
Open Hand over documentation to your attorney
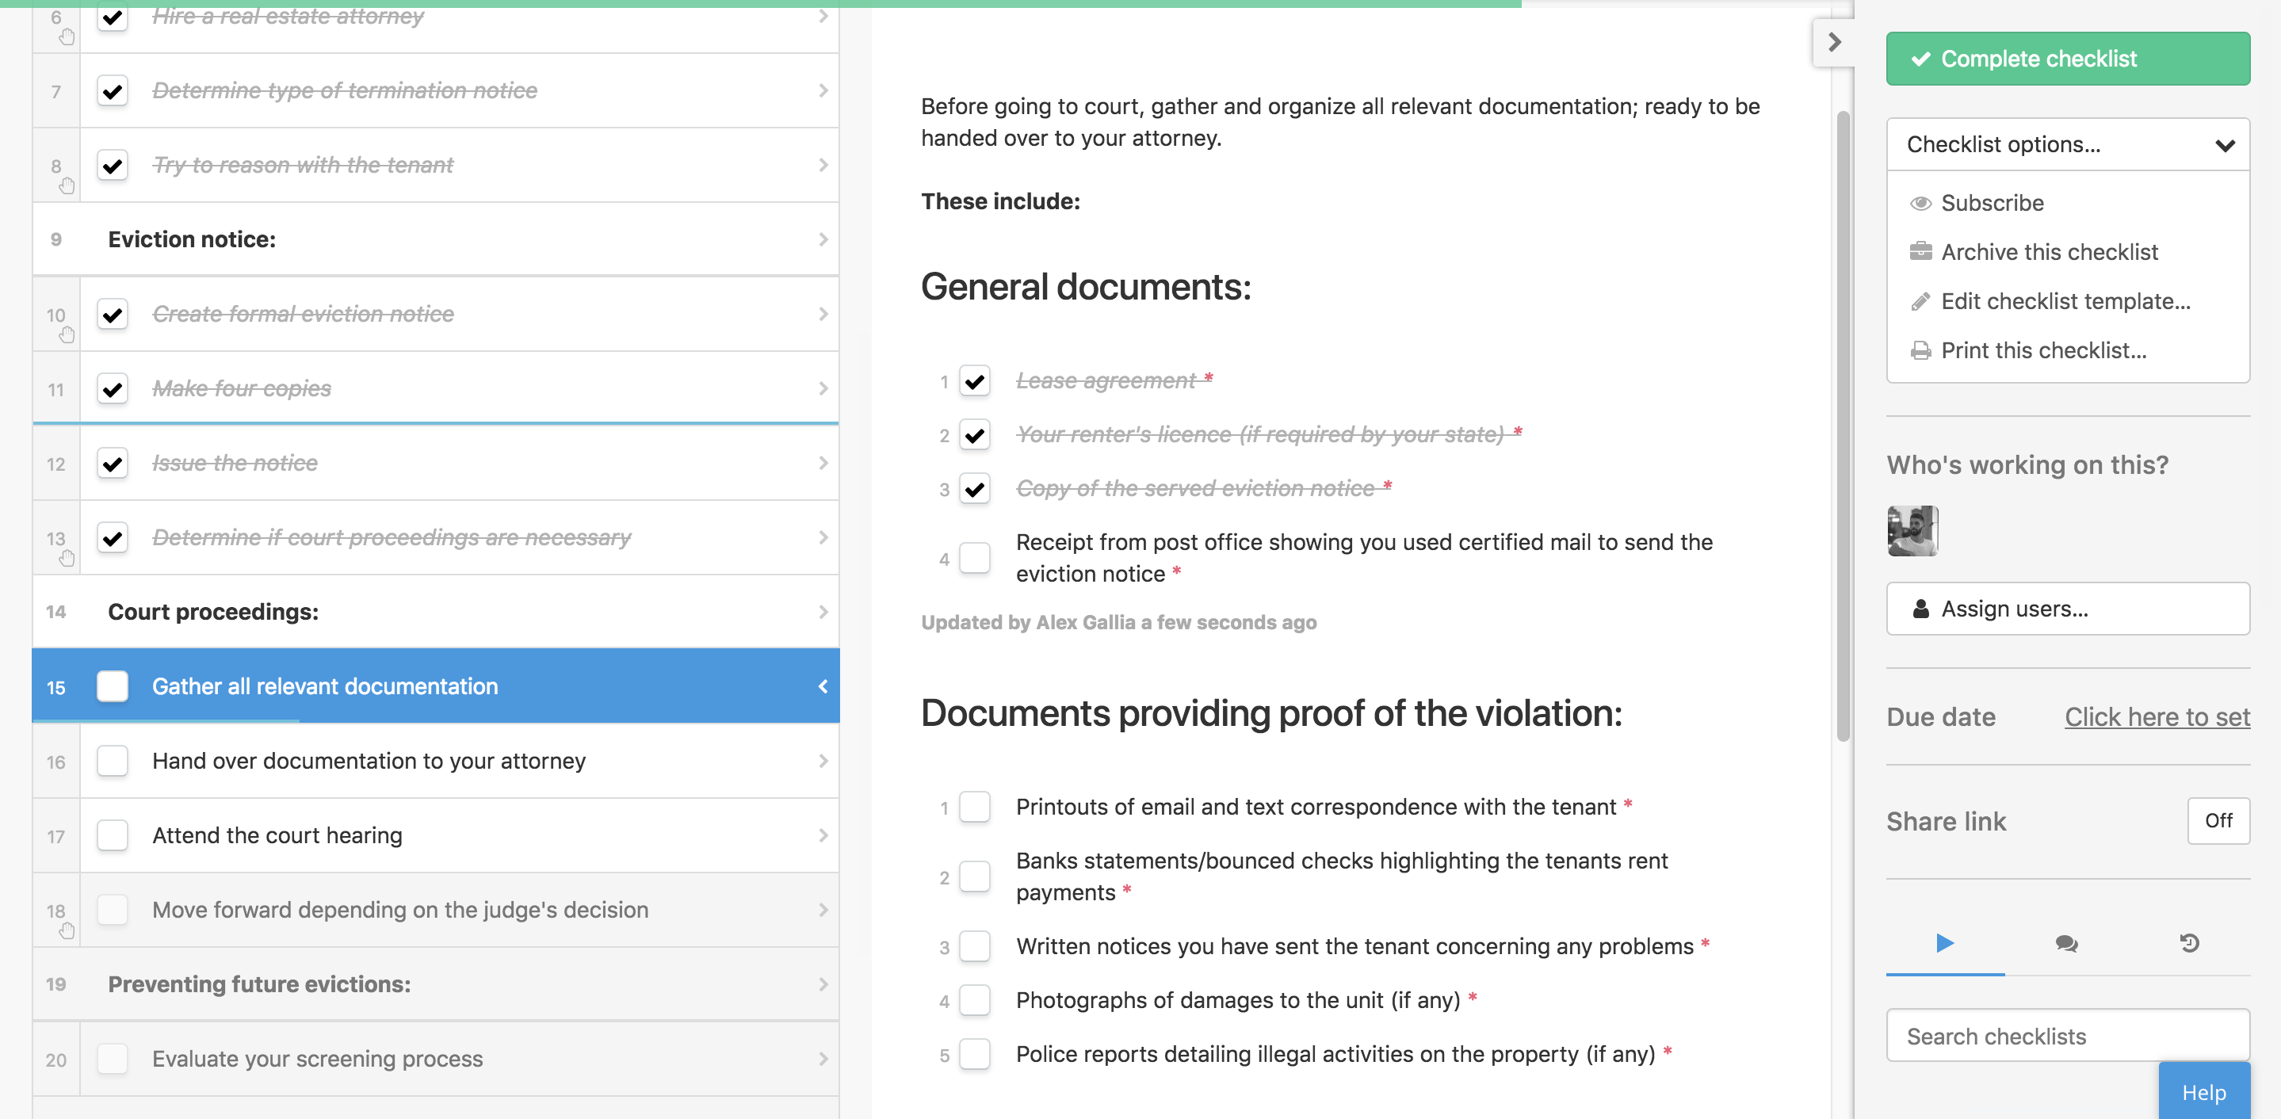369,762
